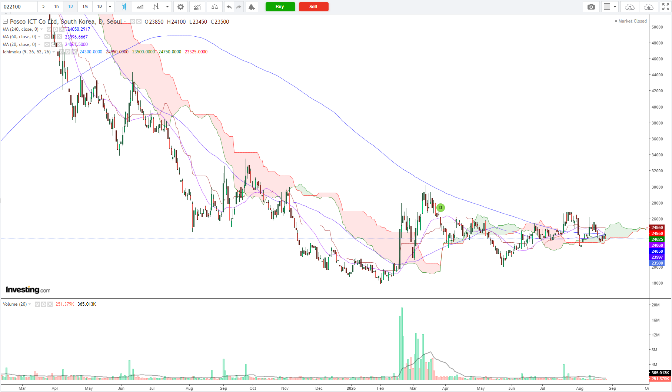Open Ichimoku indicator settings gear
This screenshot has height=392, width=672.
coord(68,52)
